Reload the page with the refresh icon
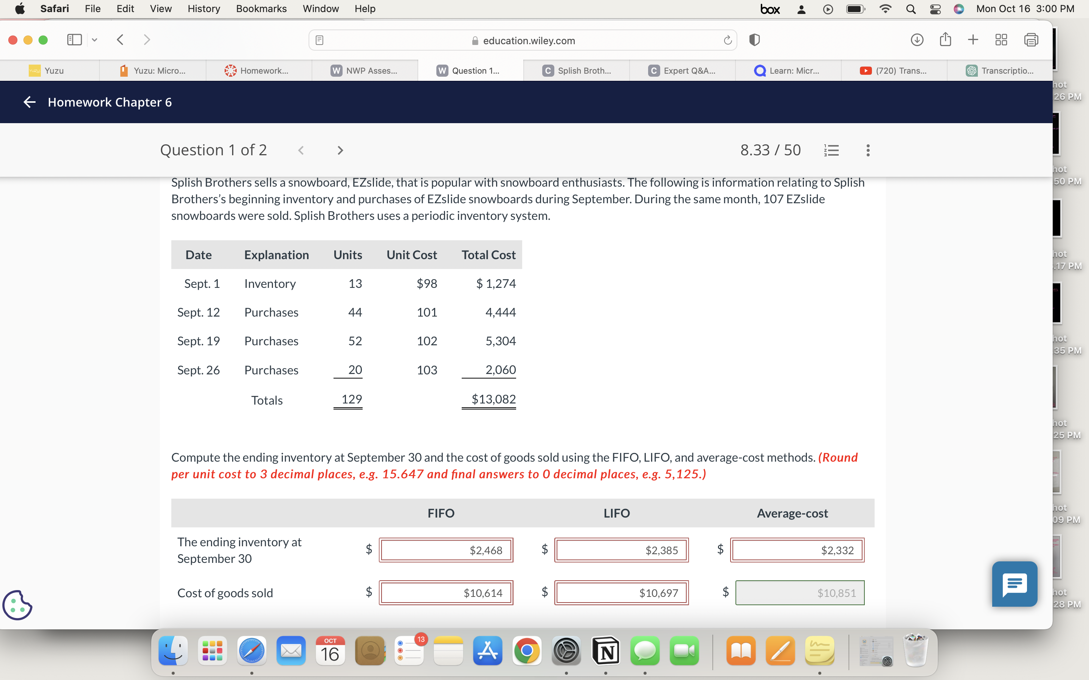Screen dimensions: 1089x680 [727, 40]
